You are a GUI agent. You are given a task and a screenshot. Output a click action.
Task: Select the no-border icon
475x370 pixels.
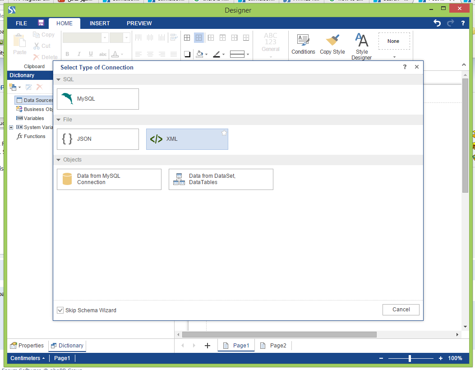pos(199,37)
